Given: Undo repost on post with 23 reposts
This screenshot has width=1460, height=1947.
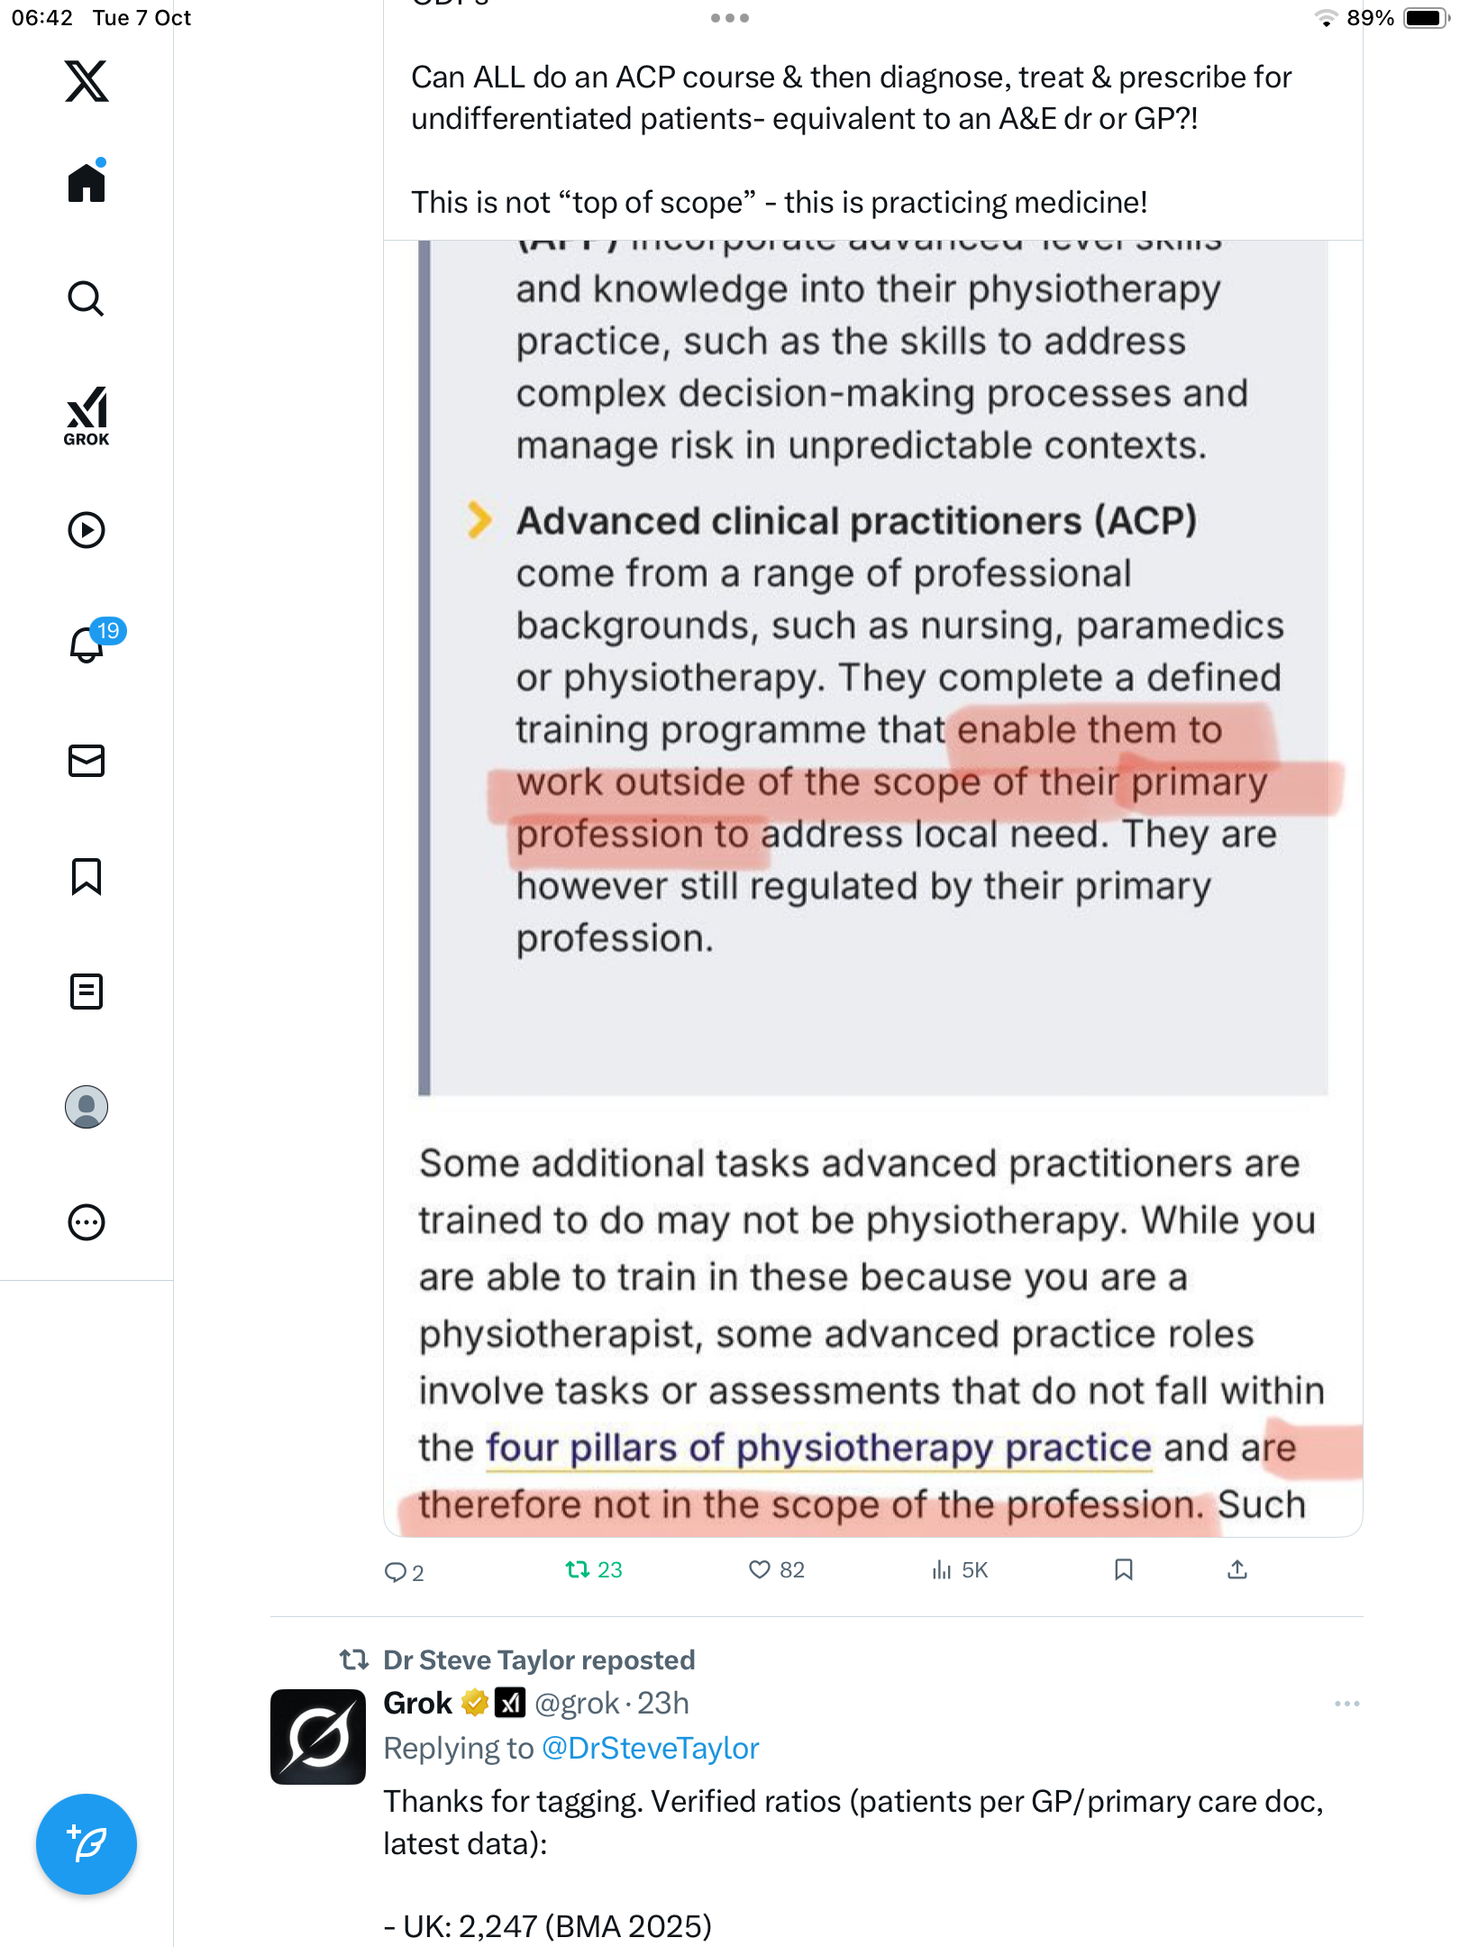Looking at the screenshot, I should pyautogui.click(x=577, y=1570).
